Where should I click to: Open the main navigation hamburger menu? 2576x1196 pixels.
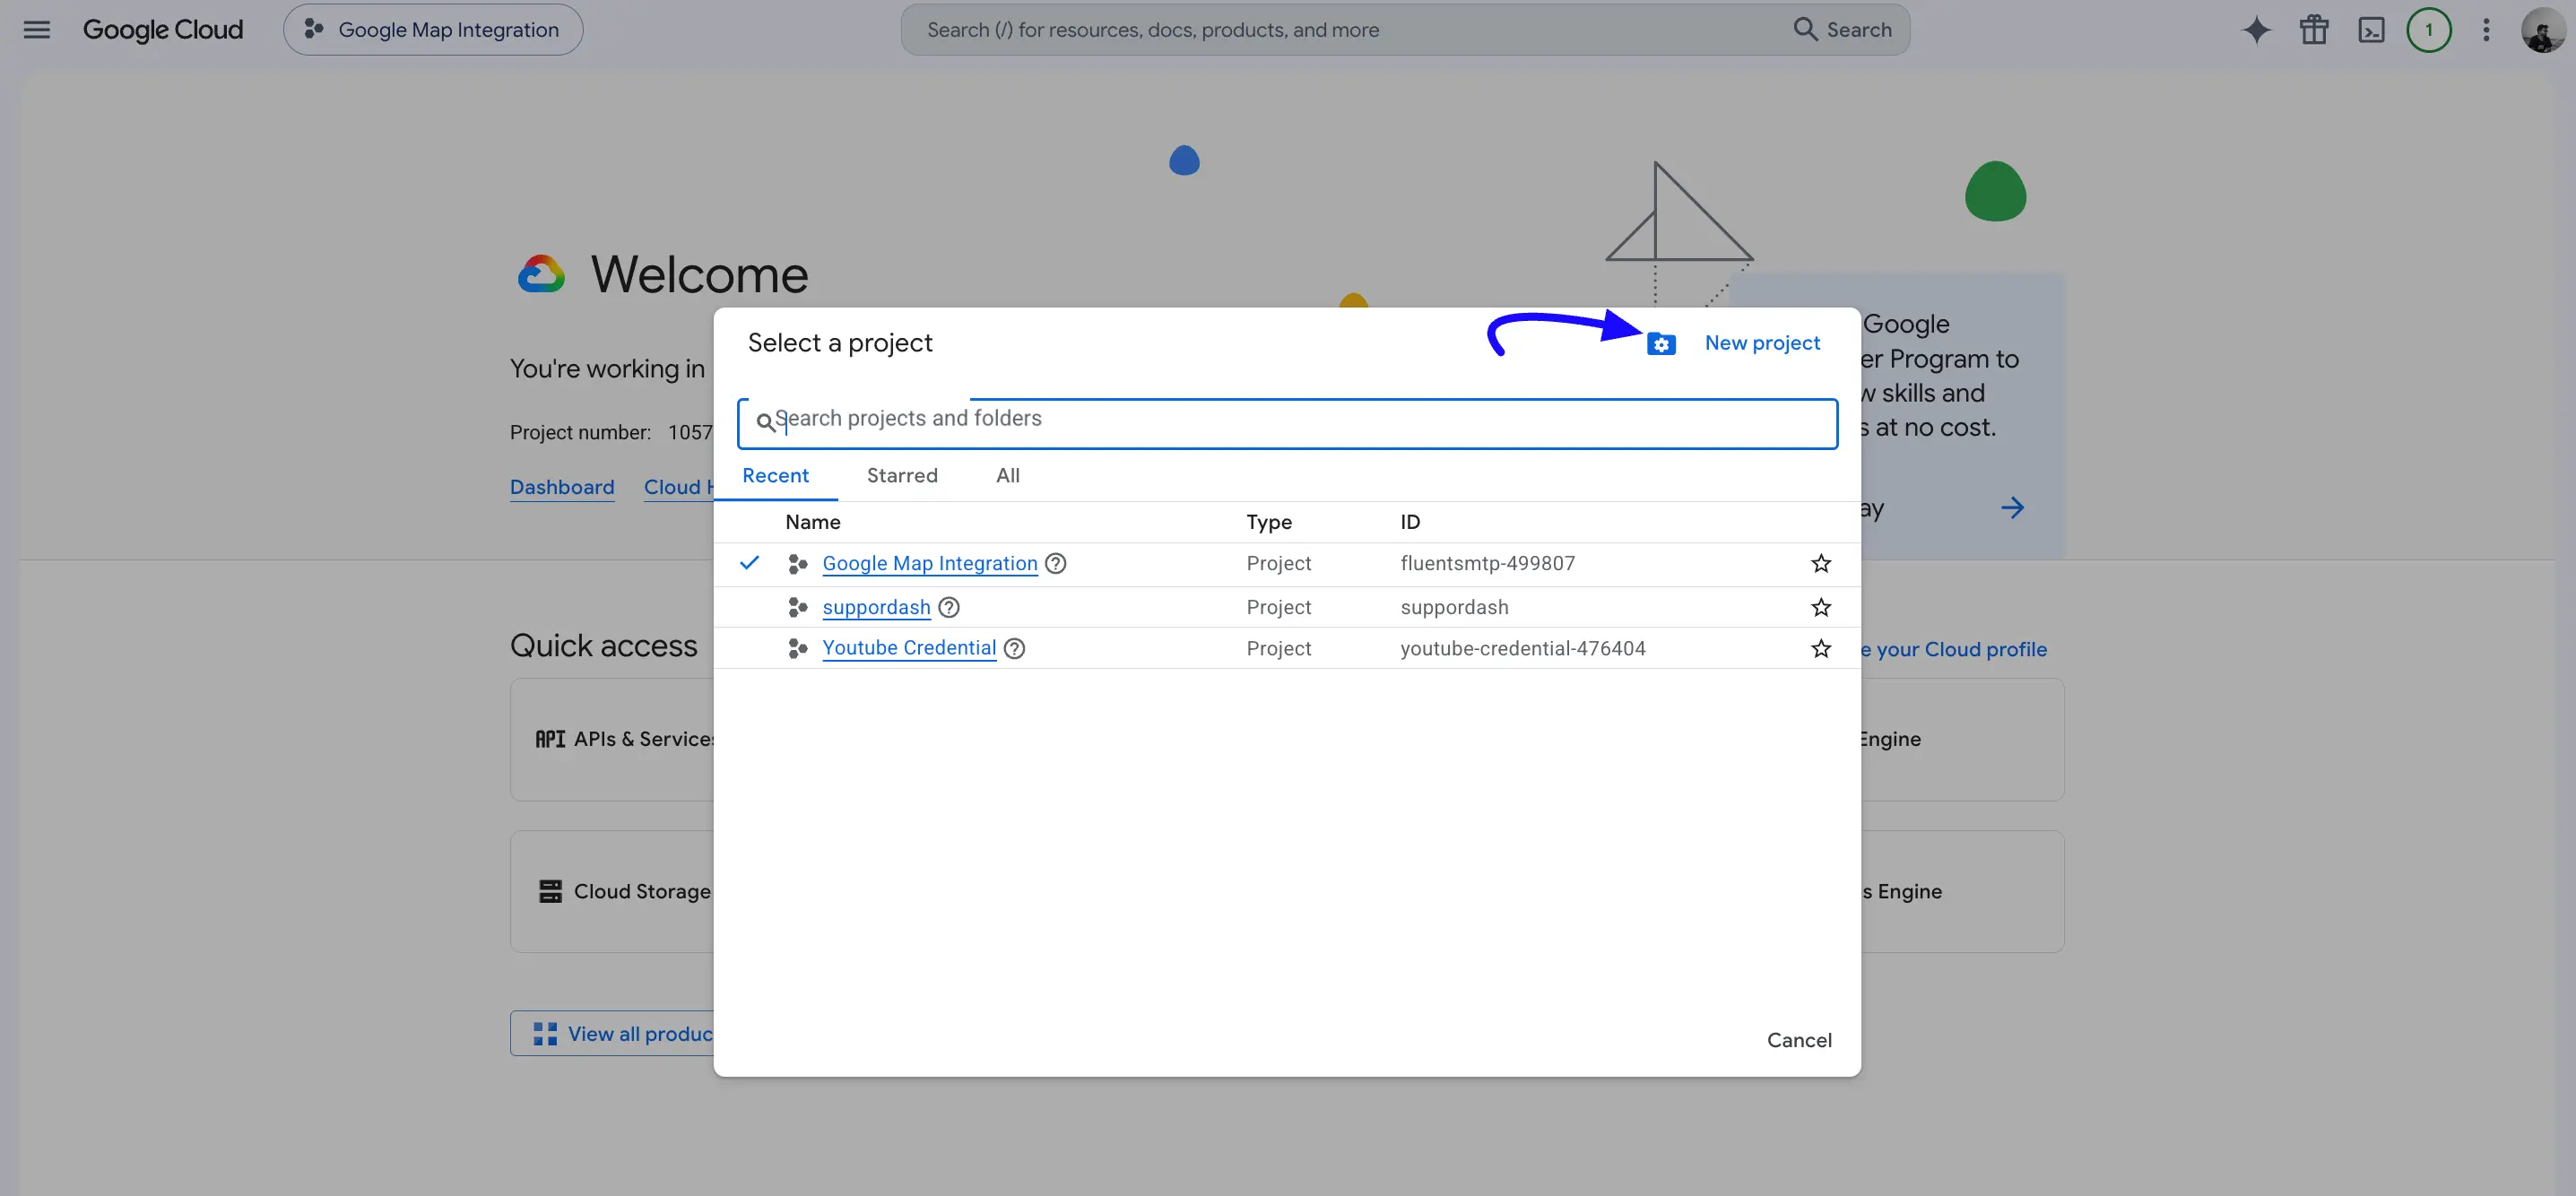[x=37, y=30]
